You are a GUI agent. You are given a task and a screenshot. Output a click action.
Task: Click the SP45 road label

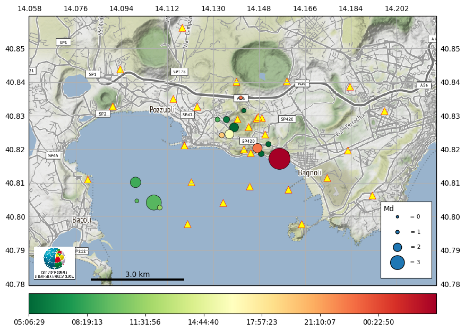pos(53,155)
